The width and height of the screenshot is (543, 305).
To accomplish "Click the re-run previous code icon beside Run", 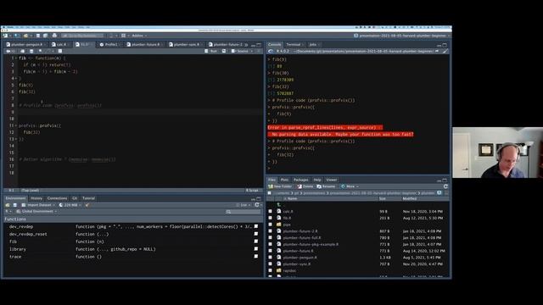I will point(224,51).
